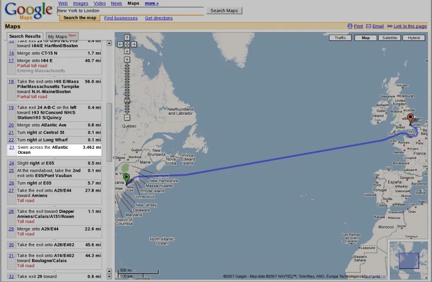
Task: Open Find businesses tab
Action: click(121, 18)
